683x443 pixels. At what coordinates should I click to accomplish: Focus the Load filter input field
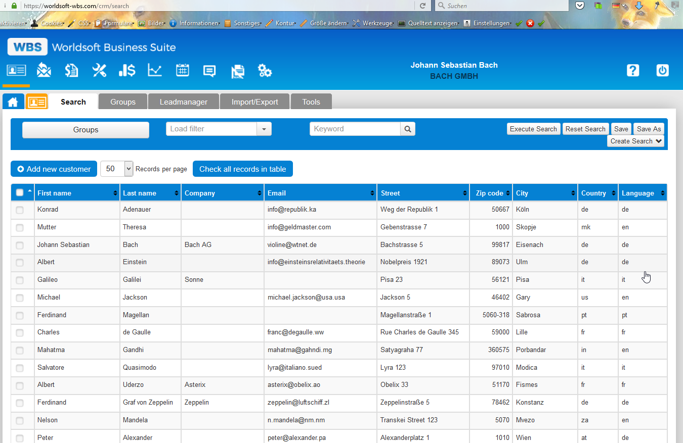(x=211, y=129)
